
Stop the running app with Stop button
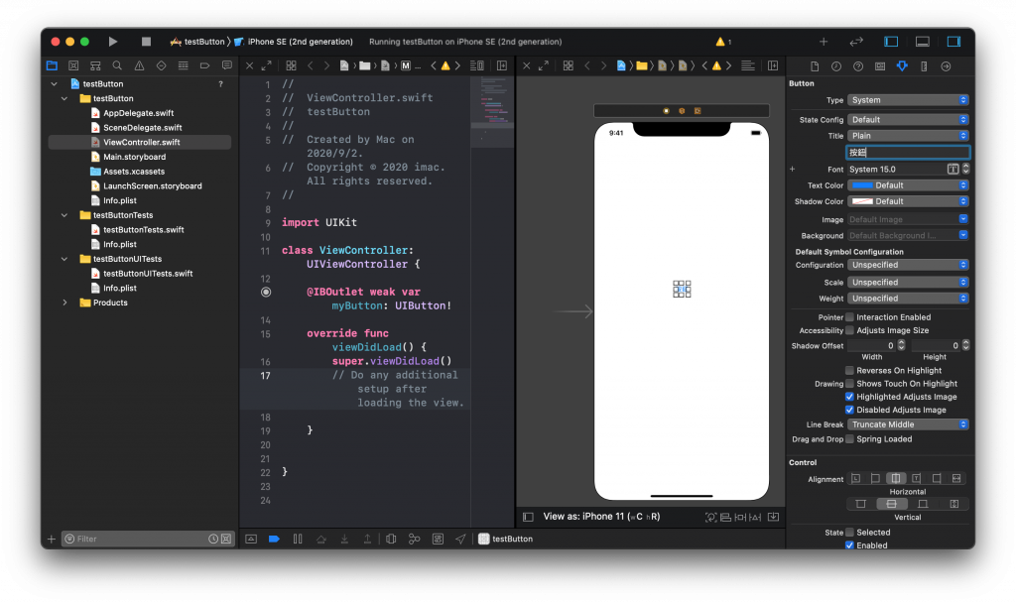click(146, 42)
